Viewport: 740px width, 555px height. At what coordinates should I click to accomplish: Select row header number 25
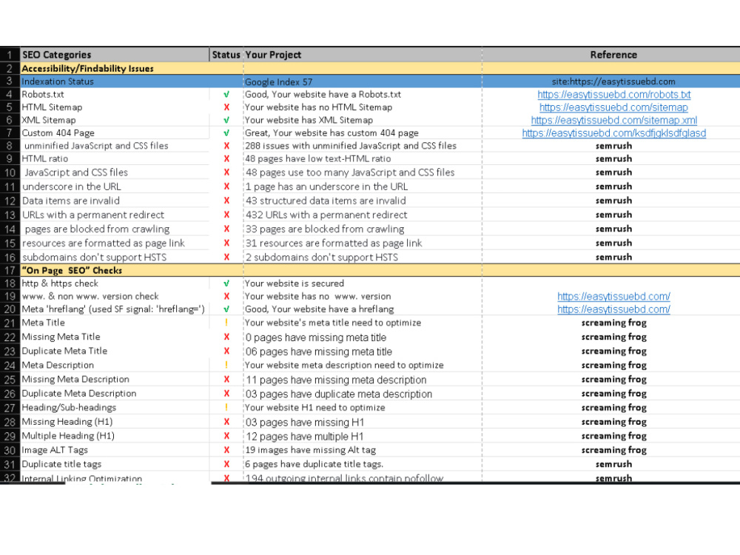(x=10, y=380)
